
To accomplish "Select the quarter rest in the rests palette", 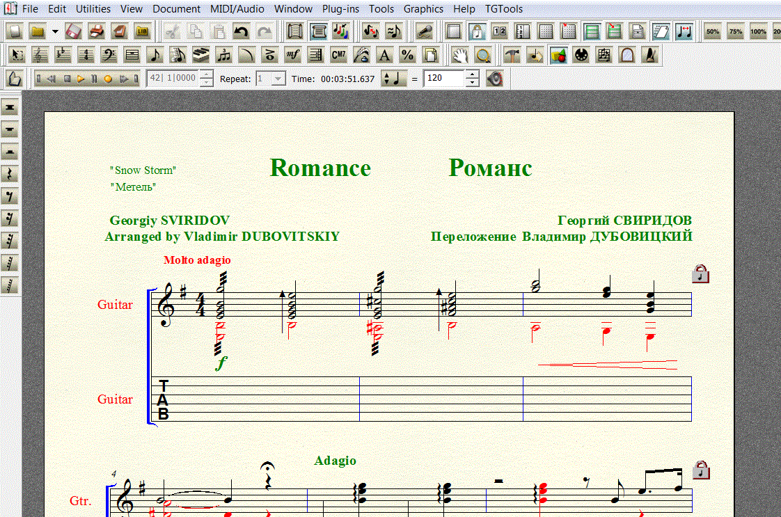I will 10,174.
